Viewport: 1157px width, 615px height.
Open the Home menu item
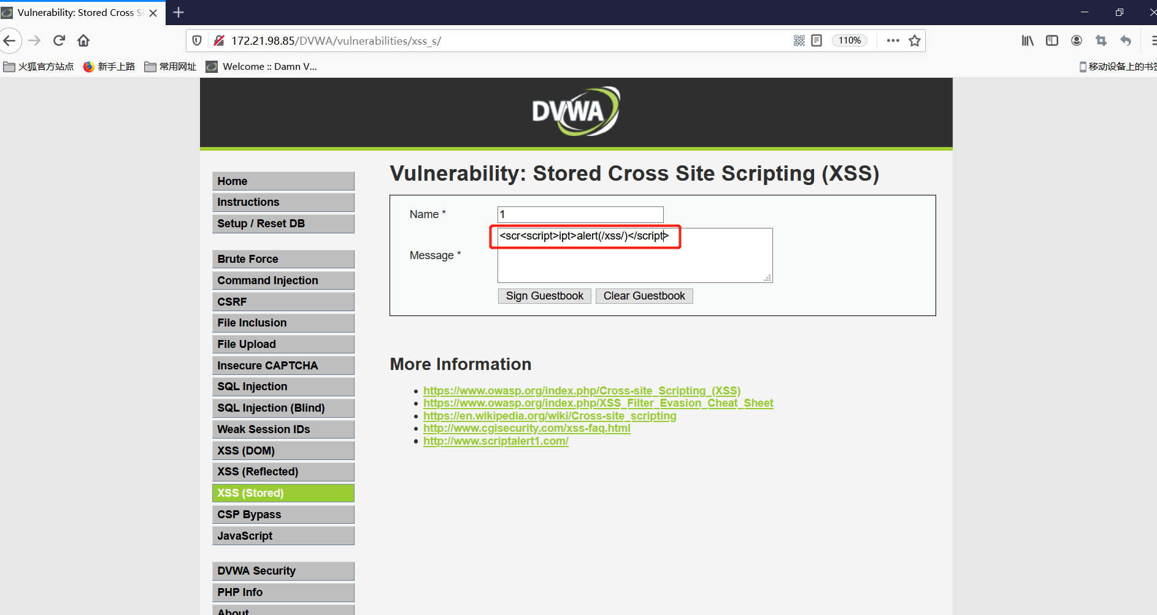tap(283, 181)
